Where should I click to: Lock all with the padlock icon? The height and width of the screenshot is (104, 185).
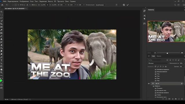[166, 66]
